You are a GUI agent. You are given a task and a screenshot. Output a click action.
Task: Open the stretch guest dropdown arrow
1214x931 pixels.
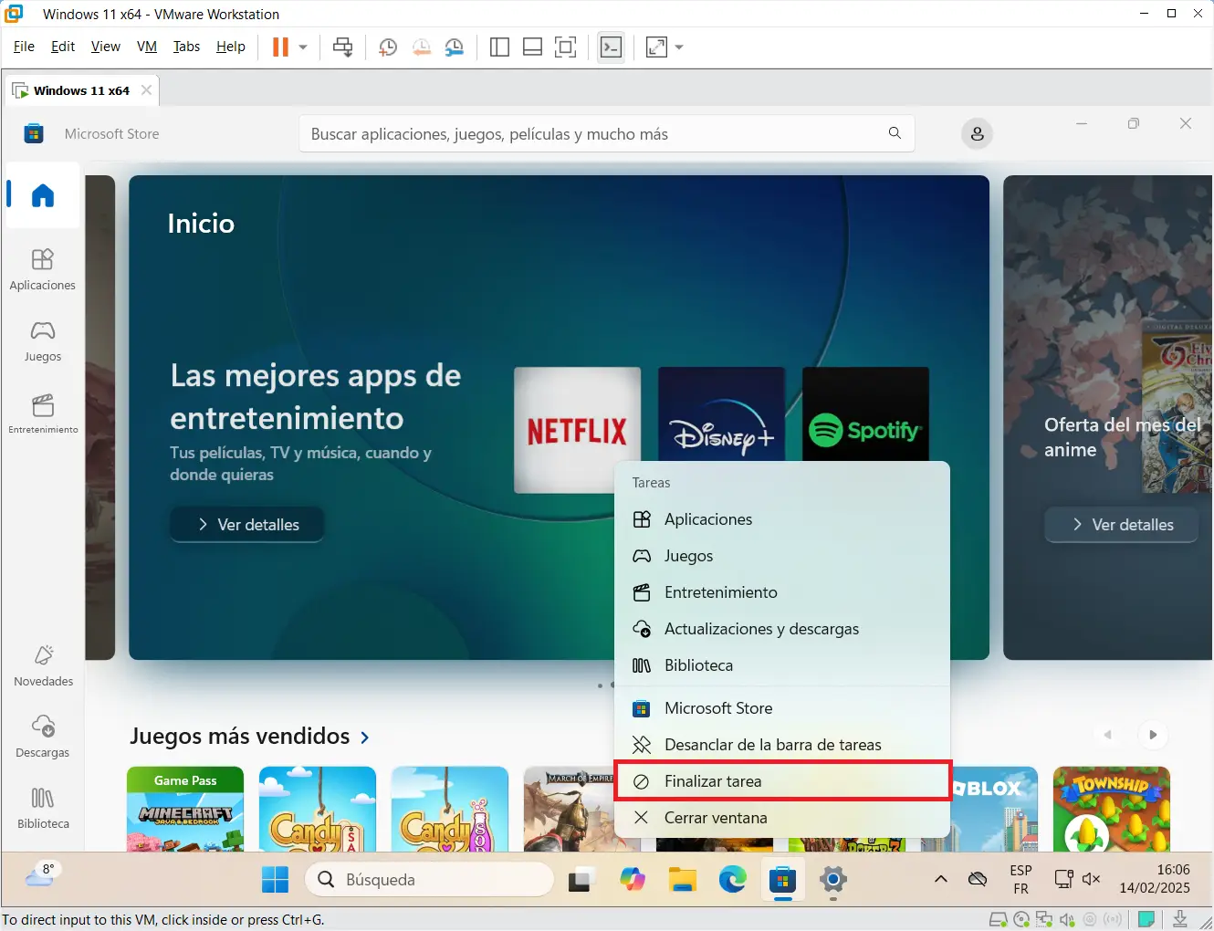679,47
